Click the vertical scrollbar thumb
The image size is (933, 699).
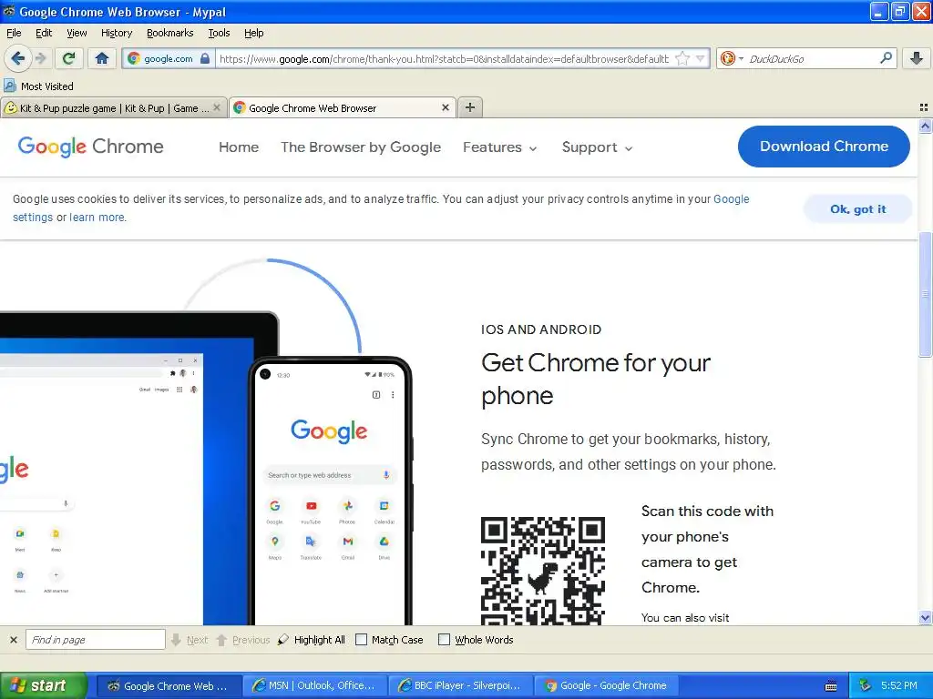coord(925,295)
